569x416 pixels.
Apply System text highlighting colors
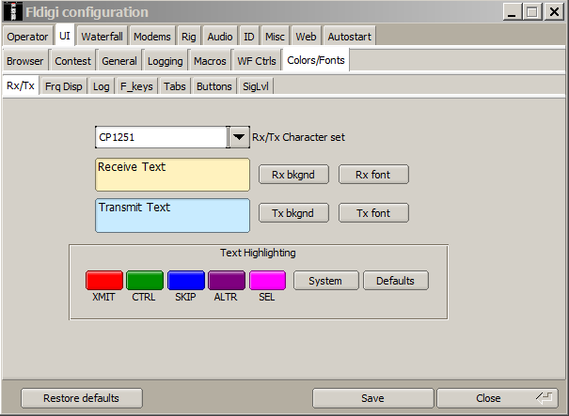pos(325,280)
